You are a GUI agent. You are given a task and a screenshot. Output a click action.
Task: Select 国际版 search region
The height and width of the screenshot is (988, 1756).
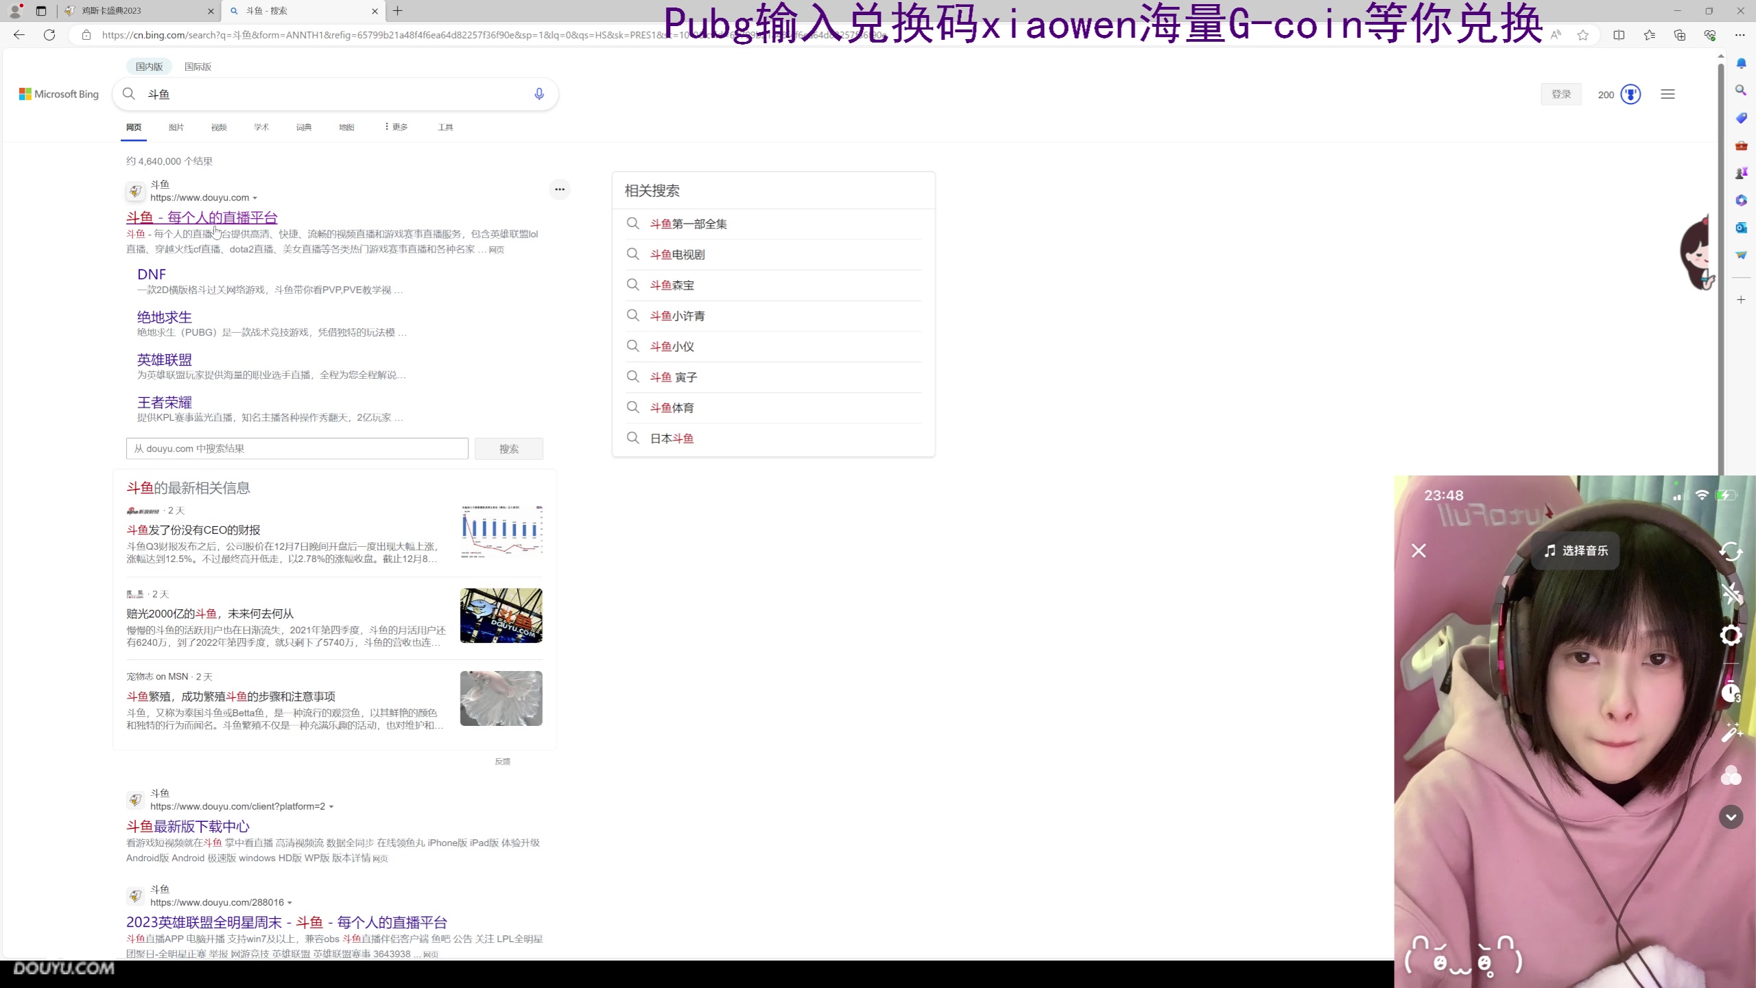[x=198, y=67]
